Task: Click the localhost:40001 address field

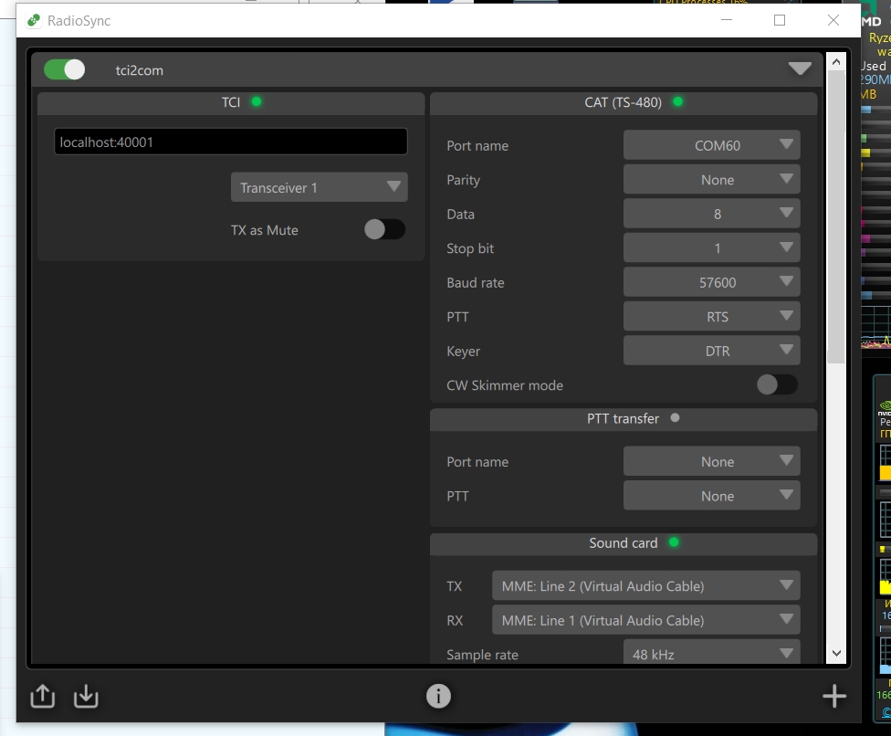Action: pyautogui.click(x=230, y=142)
